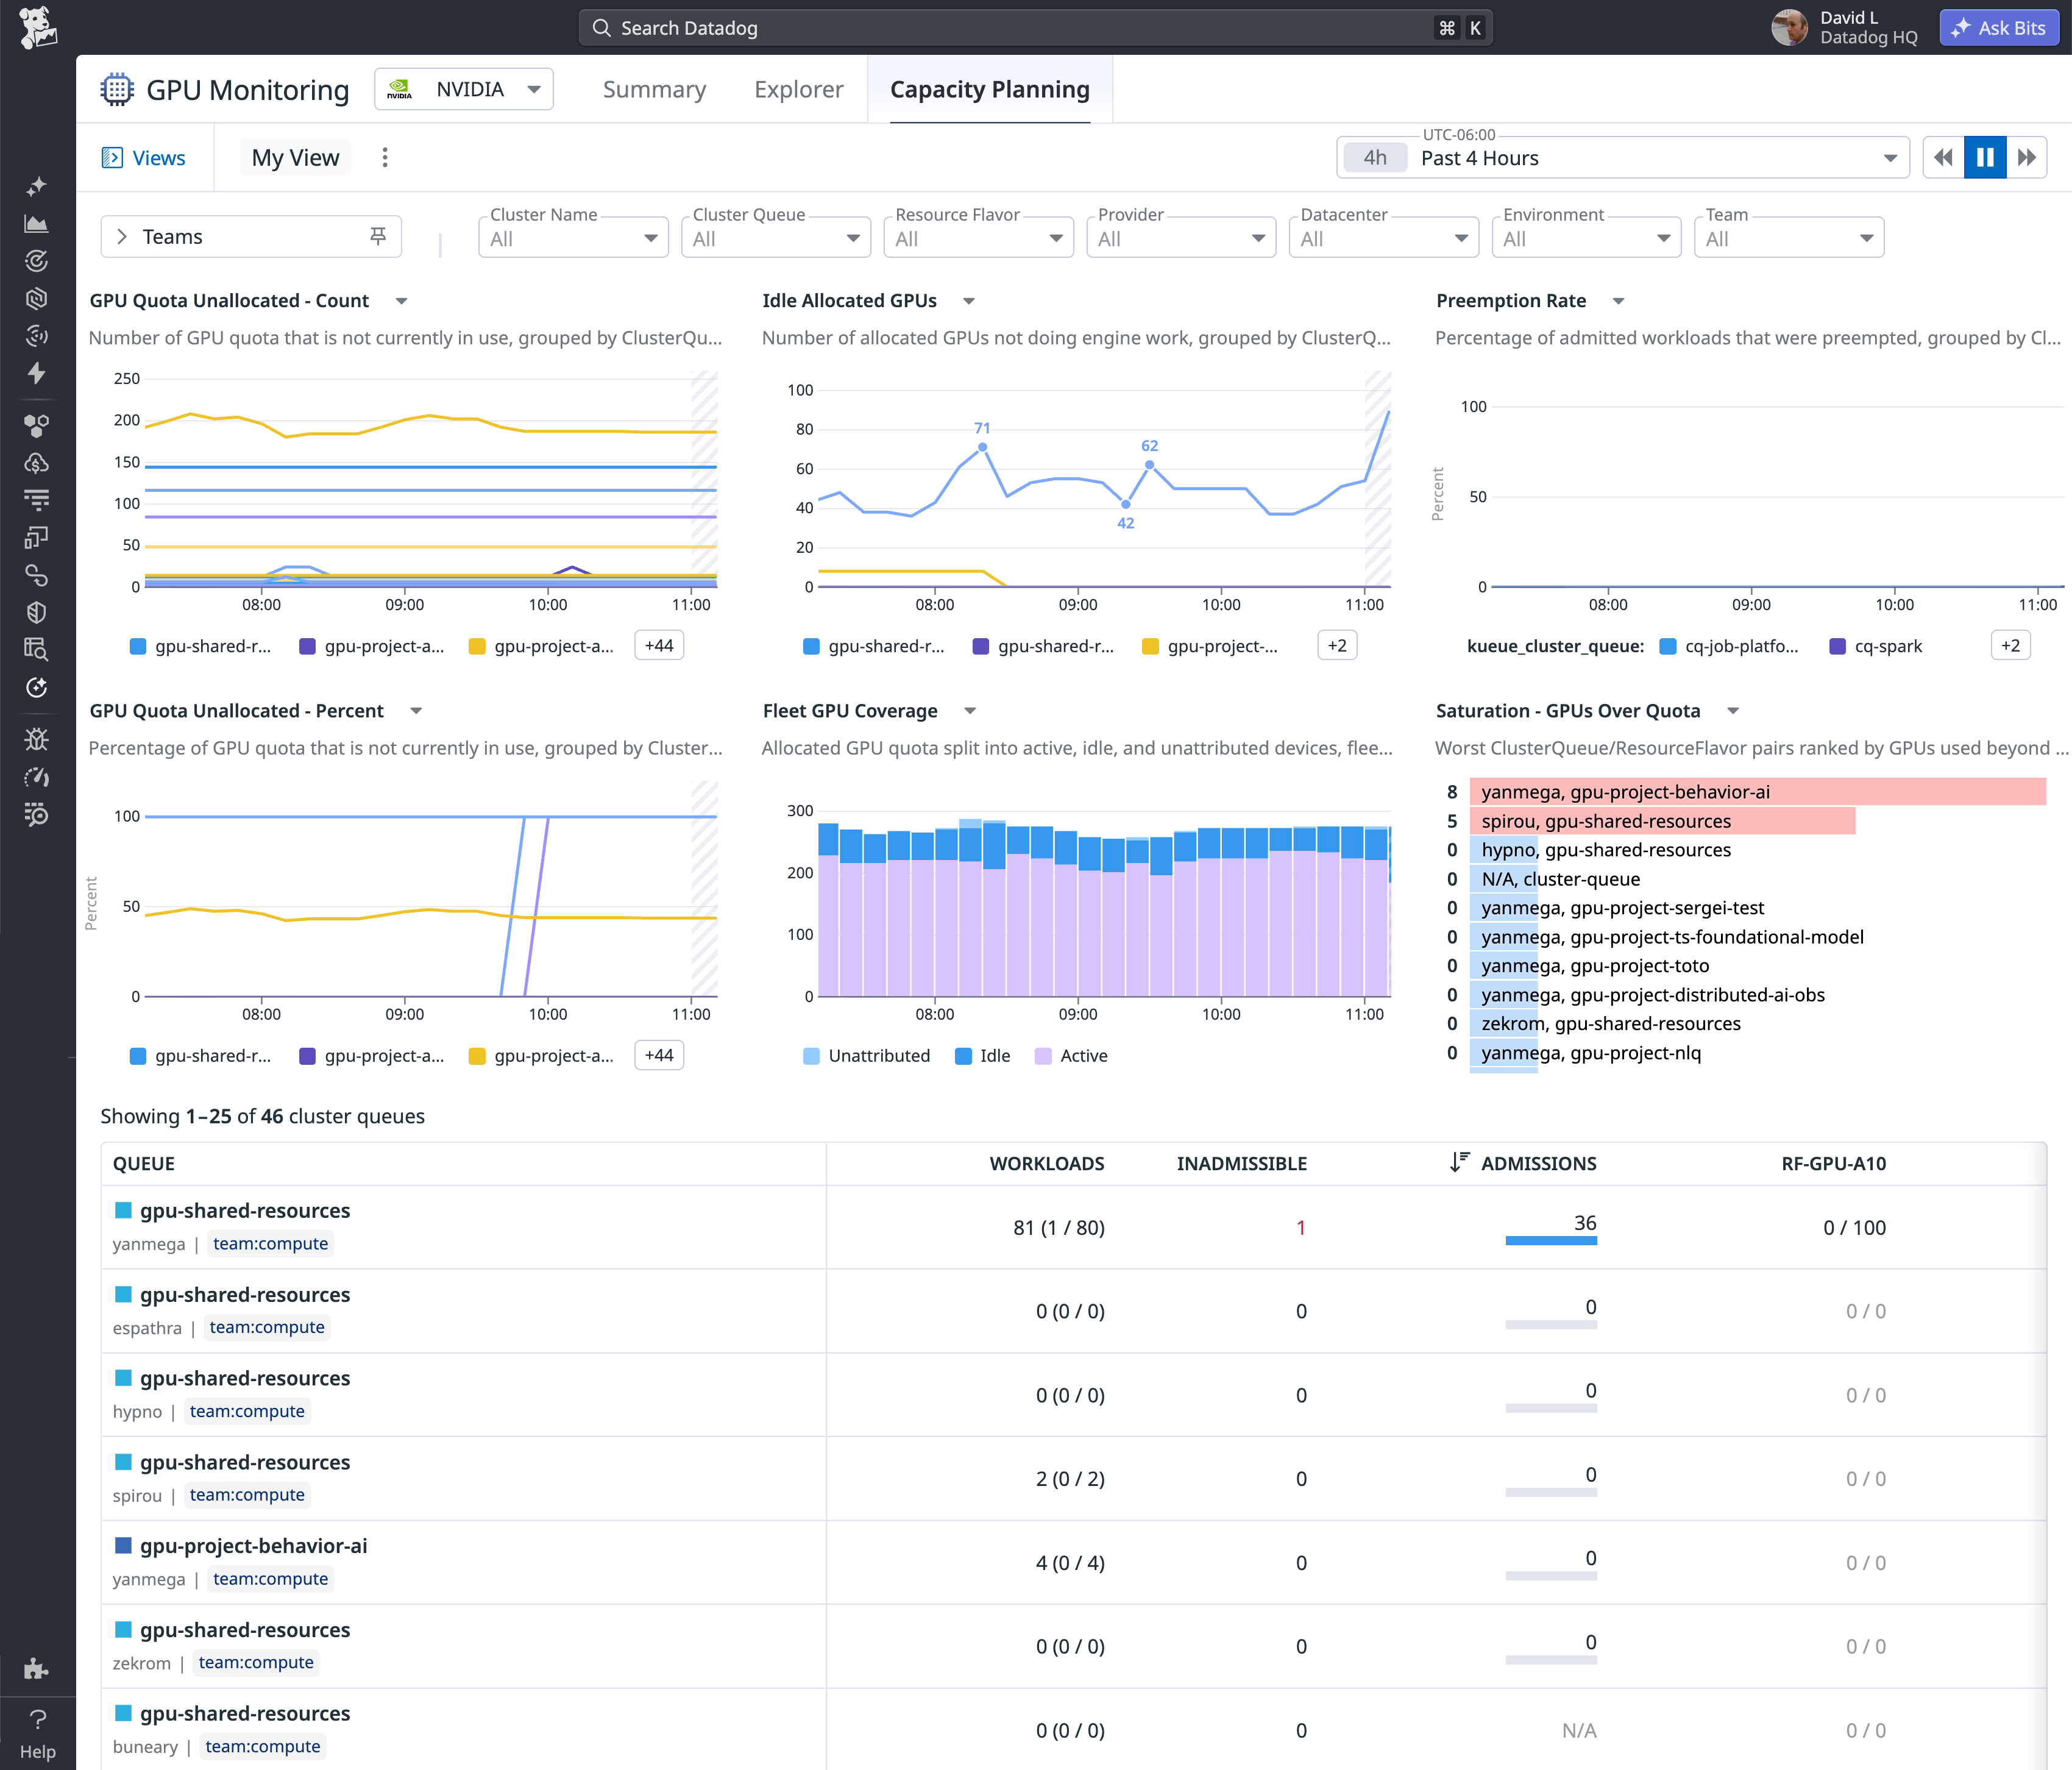Click the lightning bolt sidebar icon
The width and height of the screenshot is (2072, 1770).
[x=37, y=373]
